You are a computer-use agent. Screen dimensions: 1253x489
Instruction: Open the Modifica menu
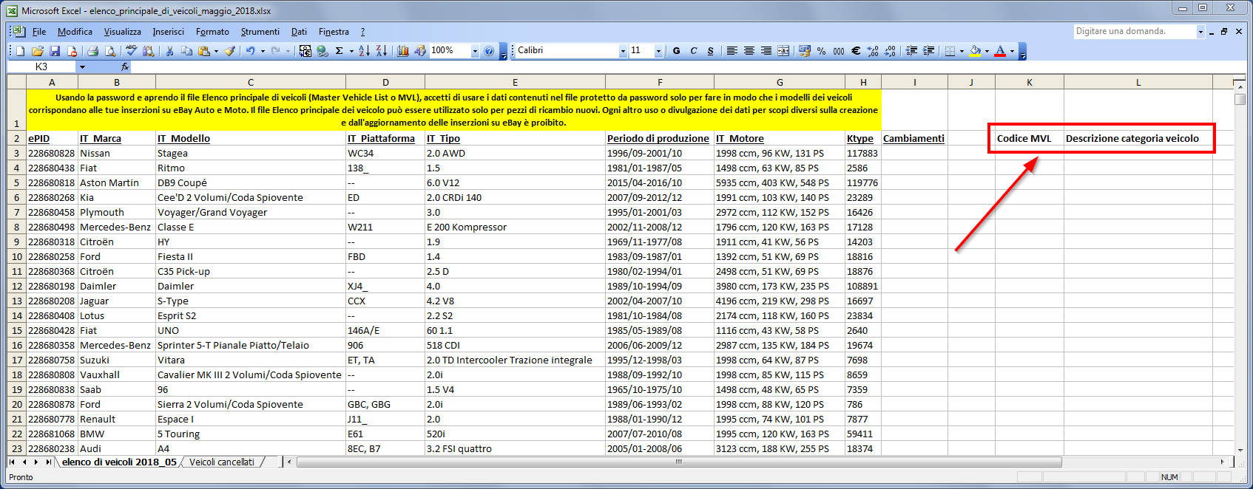click(75, 32)
